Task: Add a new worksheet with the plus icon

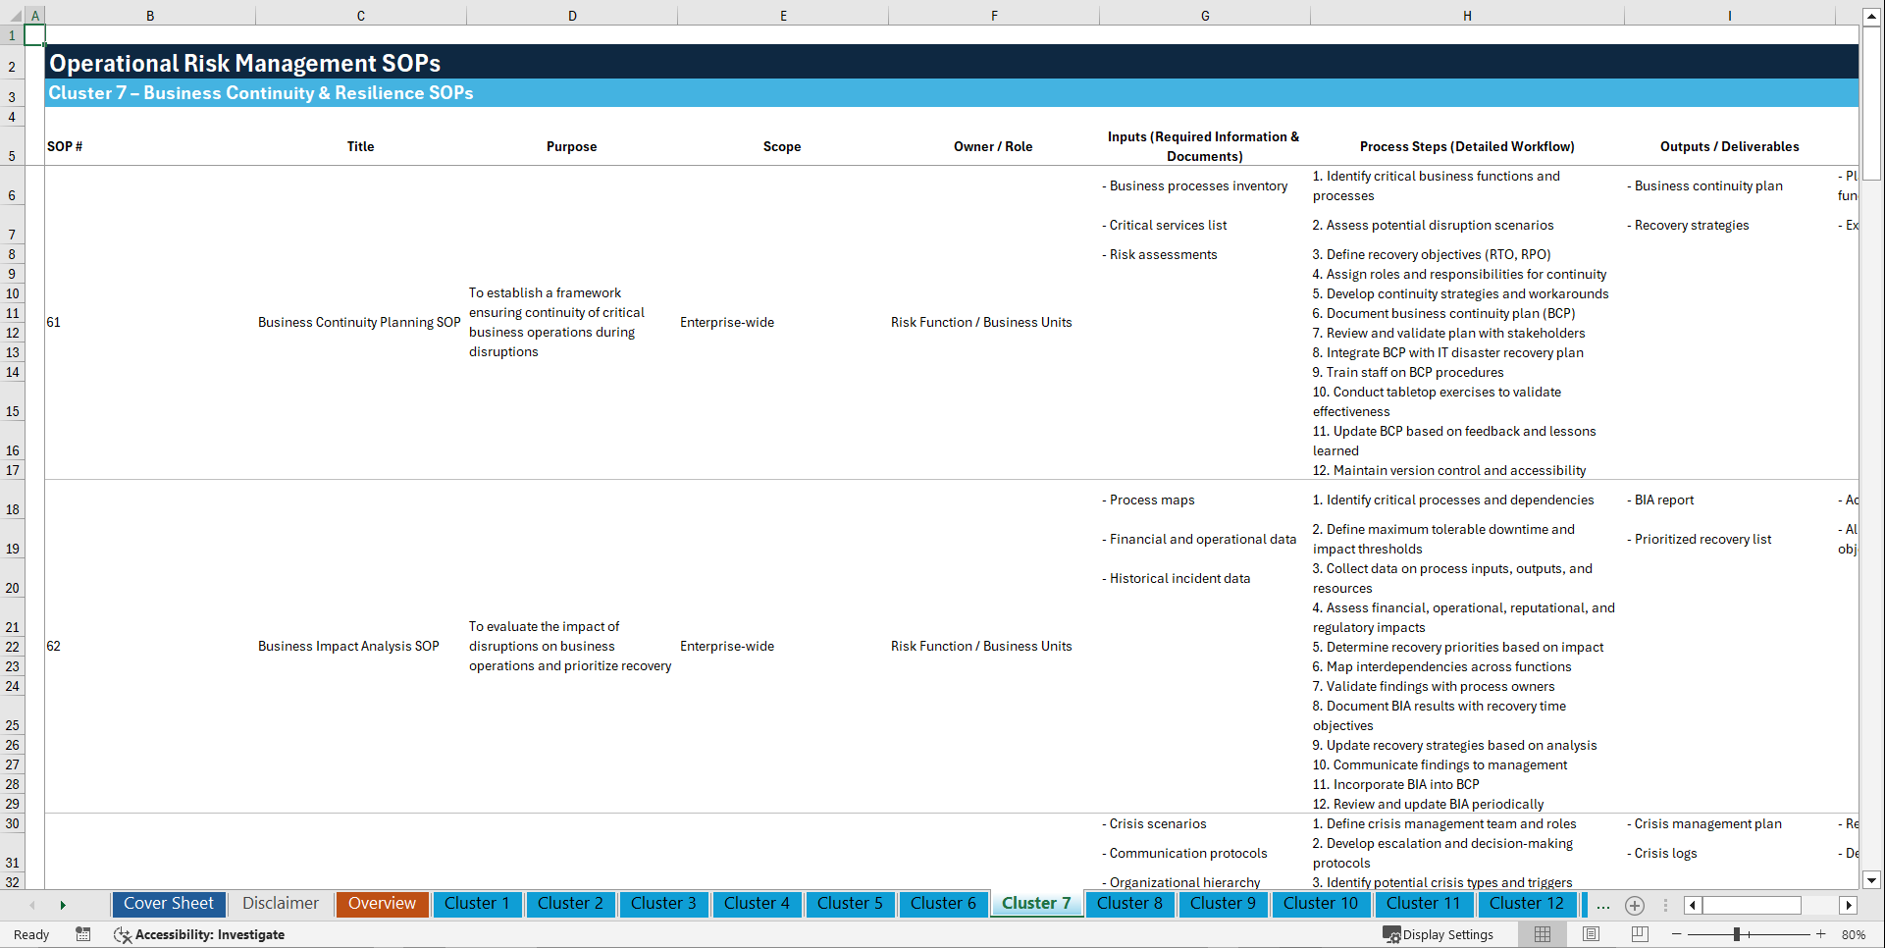Action: pos(1634,905)
